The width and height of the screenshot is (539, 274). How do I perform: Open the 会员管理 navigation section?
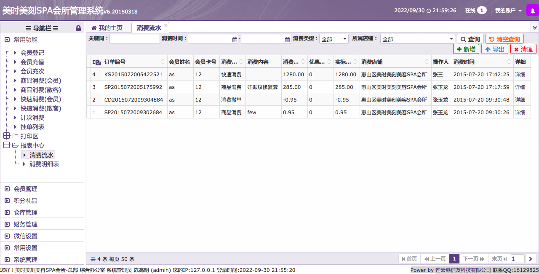pos(25,189)
